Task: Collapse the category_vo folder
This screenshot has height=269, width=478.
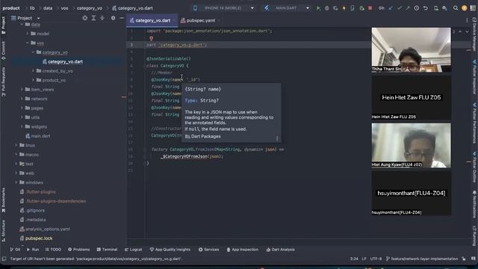Action: click(x=33, y=52)
